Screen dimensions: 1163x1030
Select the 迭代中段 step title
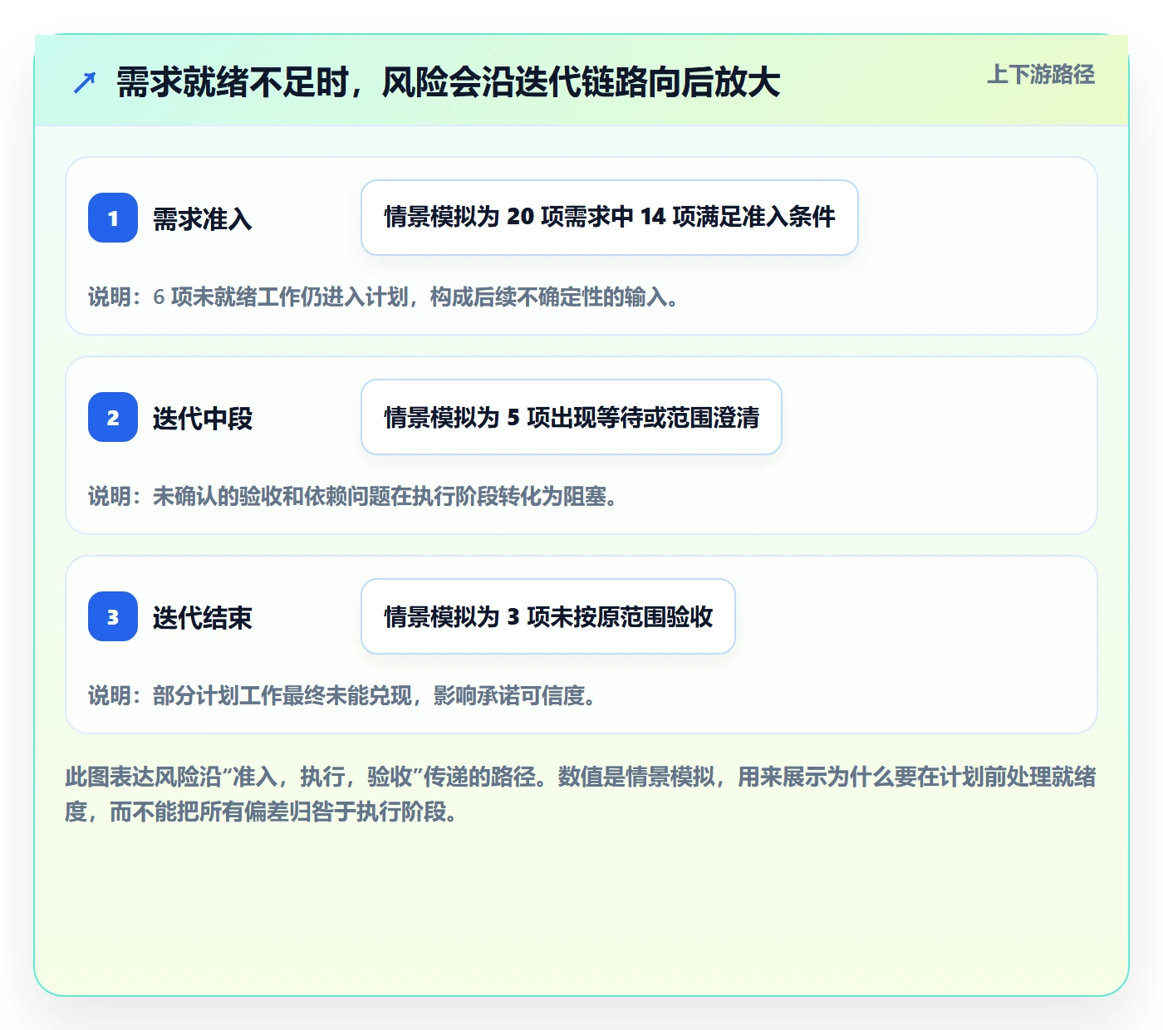pos(203,418)
